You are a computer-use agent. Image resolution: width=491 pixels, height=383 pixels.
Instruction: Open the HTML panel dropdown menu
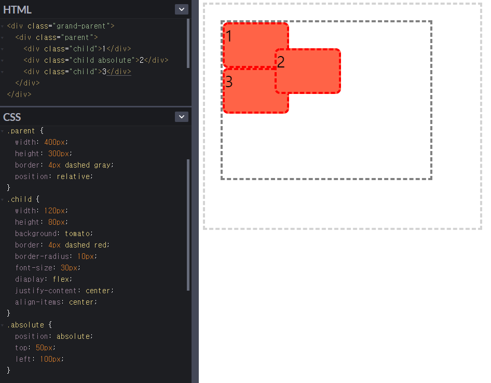coord(181,9)
